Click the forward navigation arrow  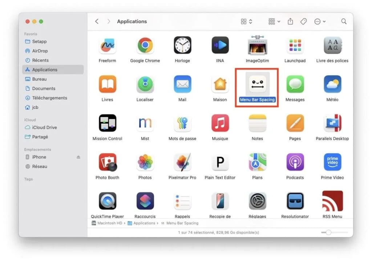(108, 21)
